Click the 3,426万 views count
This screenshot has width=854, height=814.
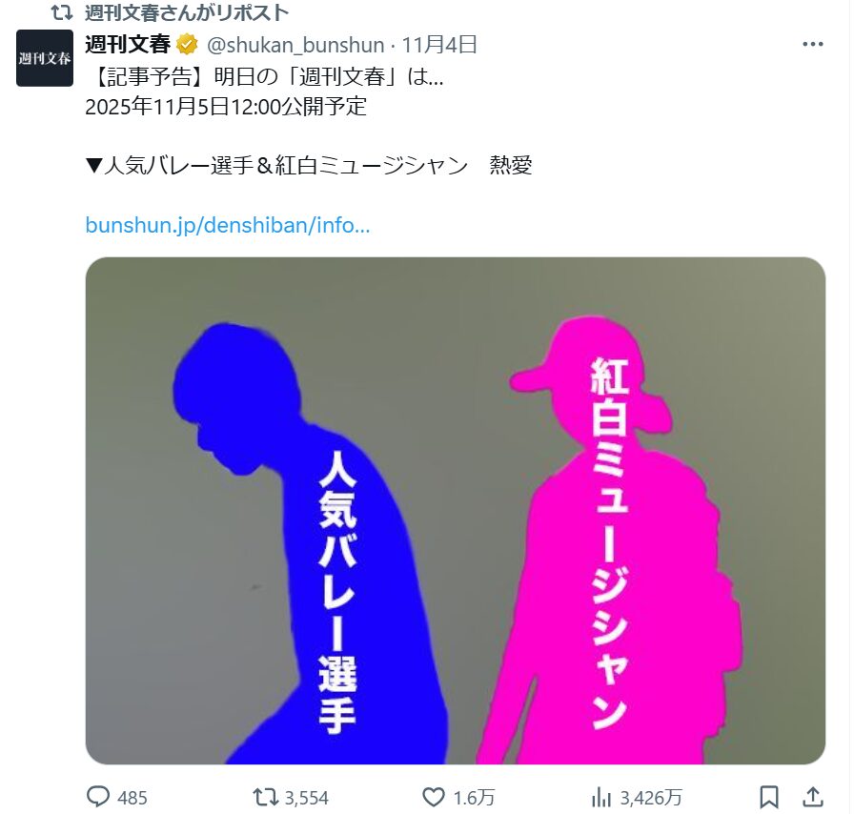[651, 798]
